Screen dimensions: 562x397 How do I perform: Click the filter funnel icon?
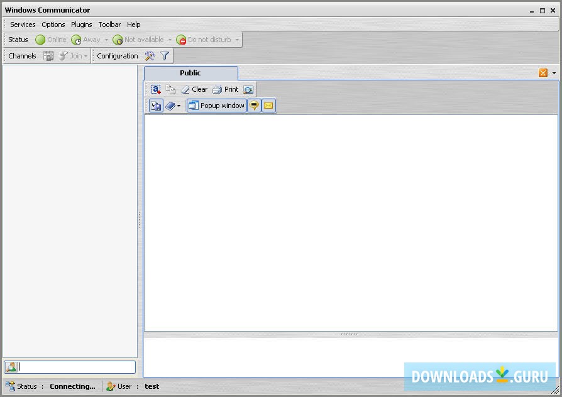click(x=165, y=56)
